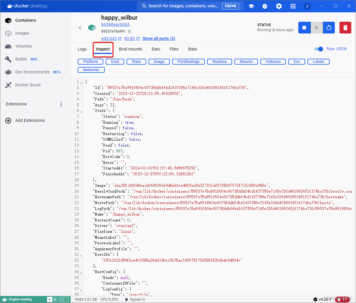Copy container ID 89537e78a991
The width and height of the screenshot is (356, 303).
130,32
